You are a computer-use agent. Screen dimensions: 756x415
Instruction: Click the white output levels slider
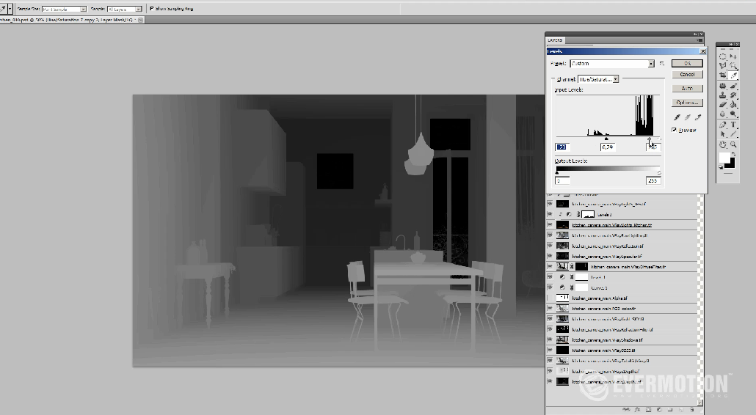[659, 172]
